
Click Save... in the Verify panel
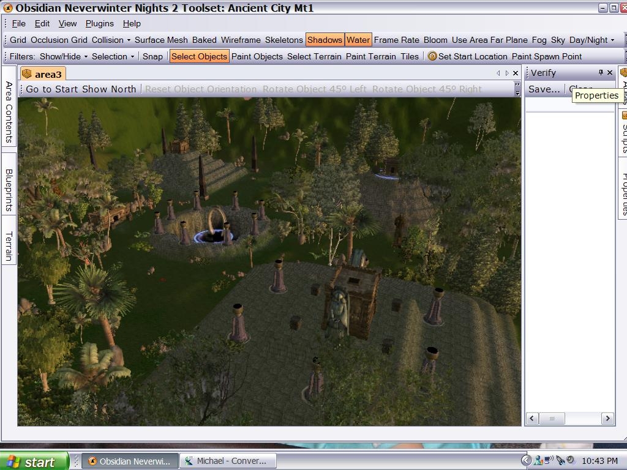click(544, 89)
